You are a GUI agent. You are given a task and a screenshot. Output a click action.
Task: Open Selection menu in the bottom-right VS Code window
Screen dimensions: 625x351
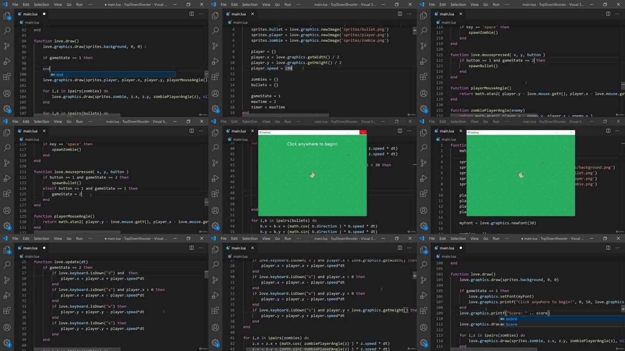[458, 239]
